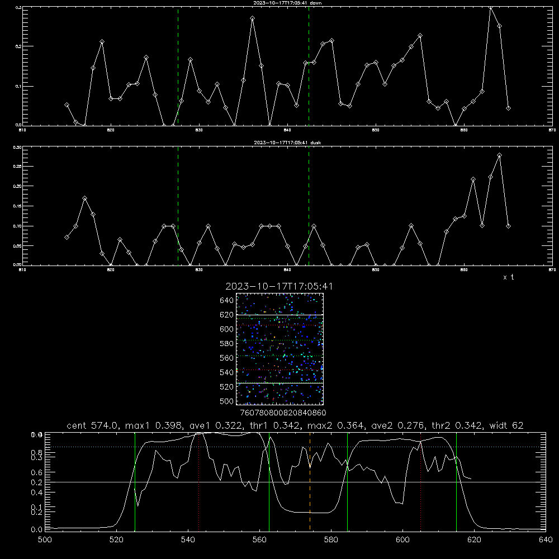This screenshot has height=559, width=559.
Task: Click the first green dashed line in the dusk plot
Action: point(178,206)
